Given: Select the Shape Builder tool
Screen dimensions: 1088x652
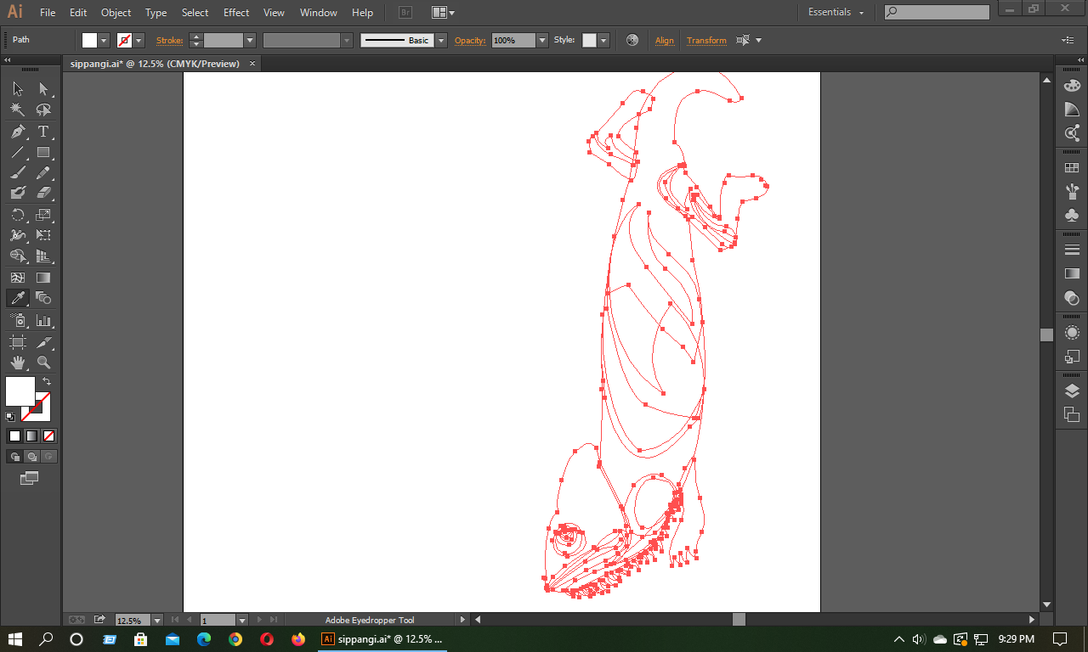Looking at the screenshot, I should tap(18, 256).
